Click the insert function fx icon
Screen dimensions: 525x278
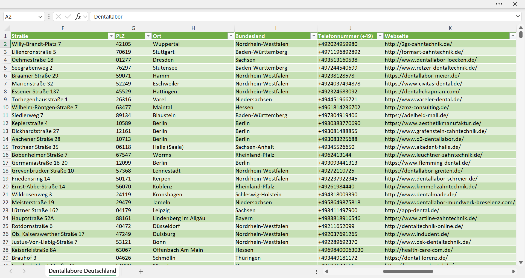78,17
